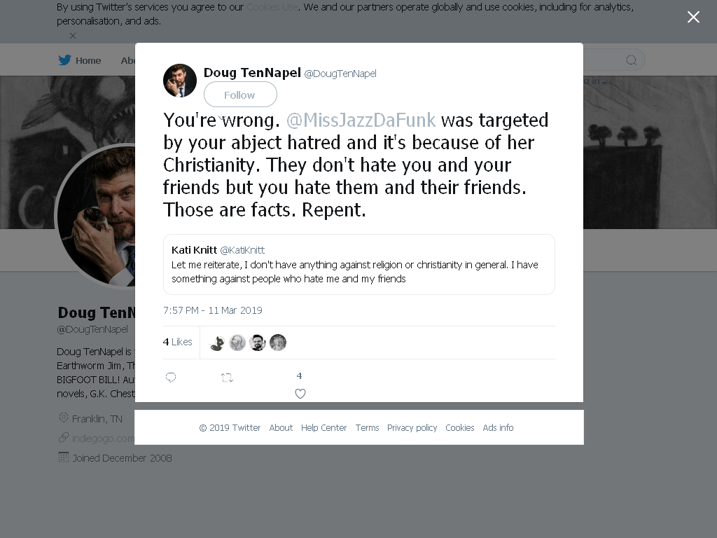This screenshot has width=717, height=538.
Task: Open the Cookies Use link in banner
Action: tap(272, 7)
